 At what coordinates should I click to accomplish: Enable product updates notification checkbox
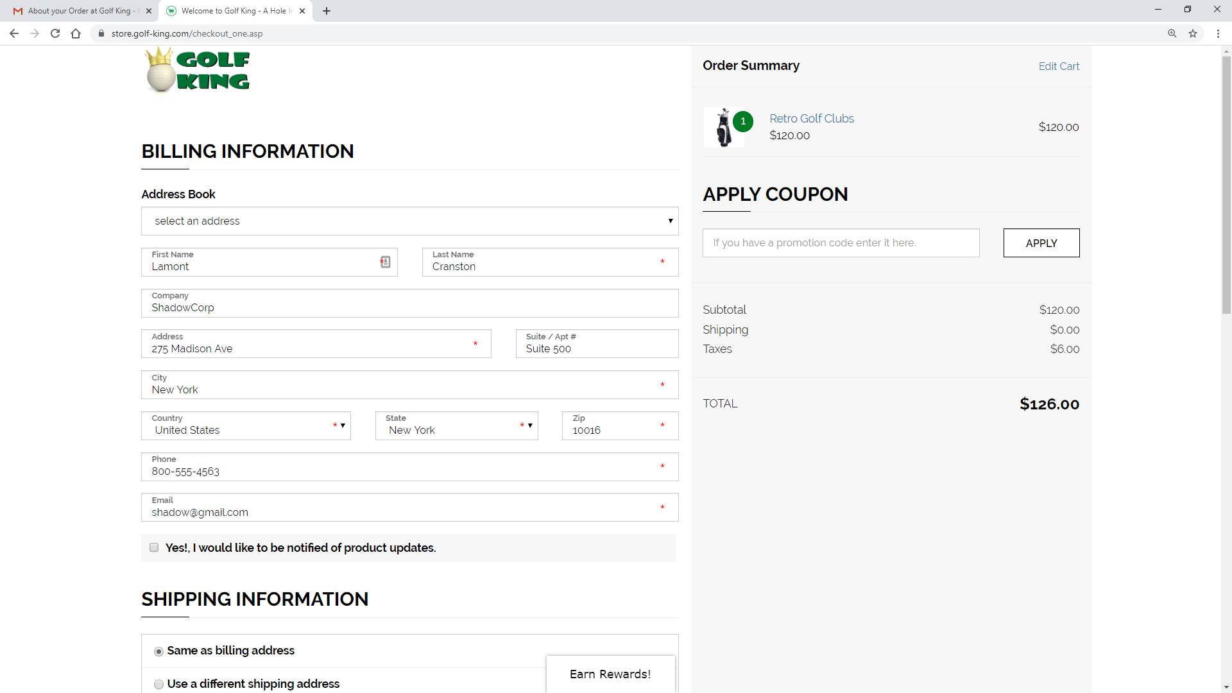coord(154,547)
